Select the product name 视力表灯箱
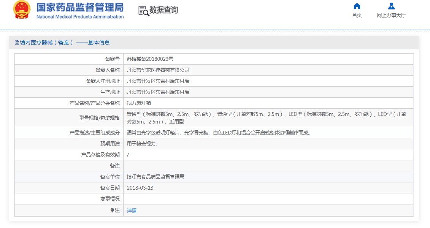This screenshot has width=430, height=228. (139, 103)
